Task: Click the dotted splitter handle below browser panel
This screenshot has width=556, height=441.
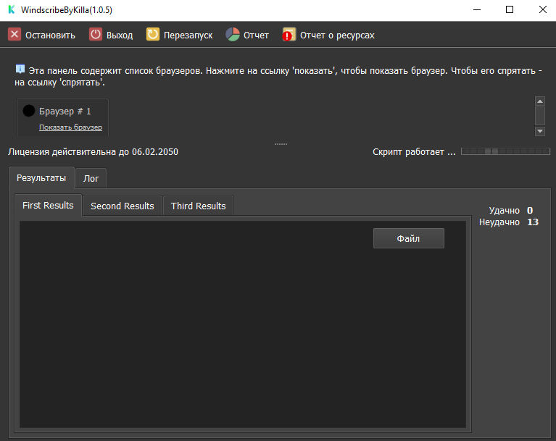Action: click(281, 144)
